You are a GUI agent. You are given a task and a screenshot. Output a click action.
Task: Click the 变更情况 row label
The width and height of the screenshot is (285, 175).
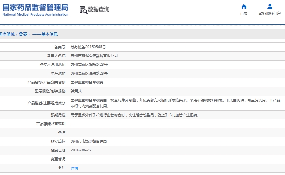click(x=58, y=159)
